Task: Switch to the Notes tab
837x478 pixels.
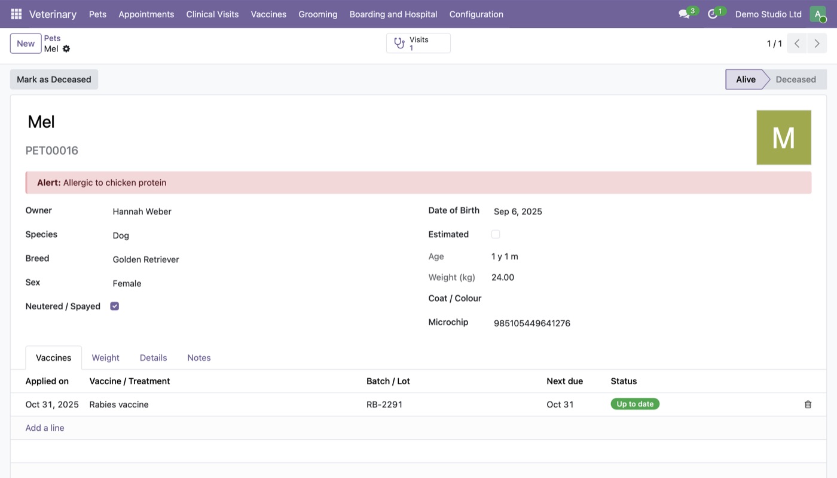Action: 199,358
